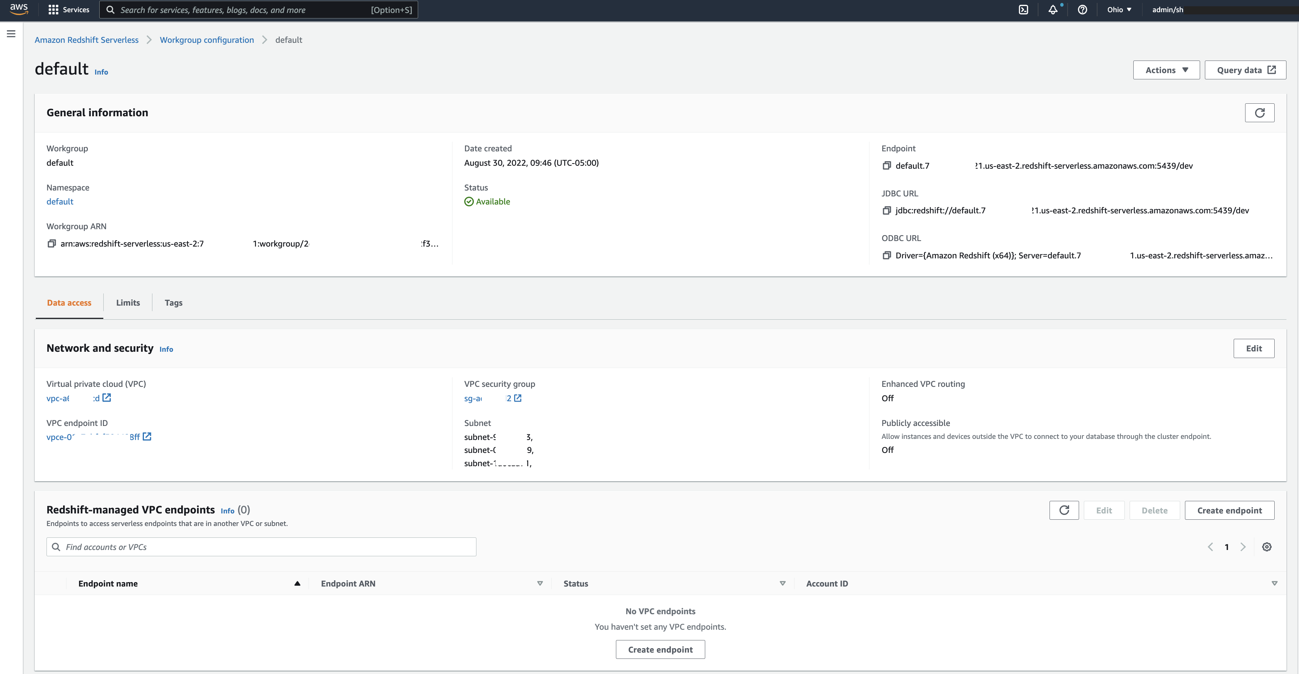Open AWS CloudShell icon in top bar
Viewport: 1299px width, 674px height.
pos(1023,10)
